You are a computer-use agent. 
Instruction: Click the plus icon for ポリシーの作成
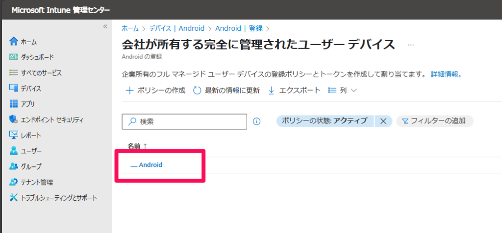pyautogui.click(x=129, y=91)
